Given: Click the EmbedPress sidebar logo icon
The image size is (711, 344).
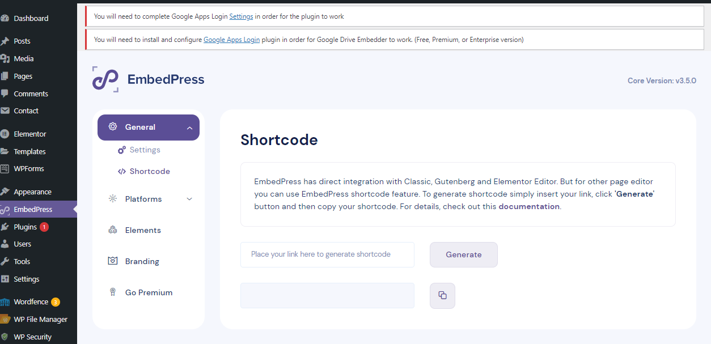Looking at the screenshot, I should (x=5, y=209).
